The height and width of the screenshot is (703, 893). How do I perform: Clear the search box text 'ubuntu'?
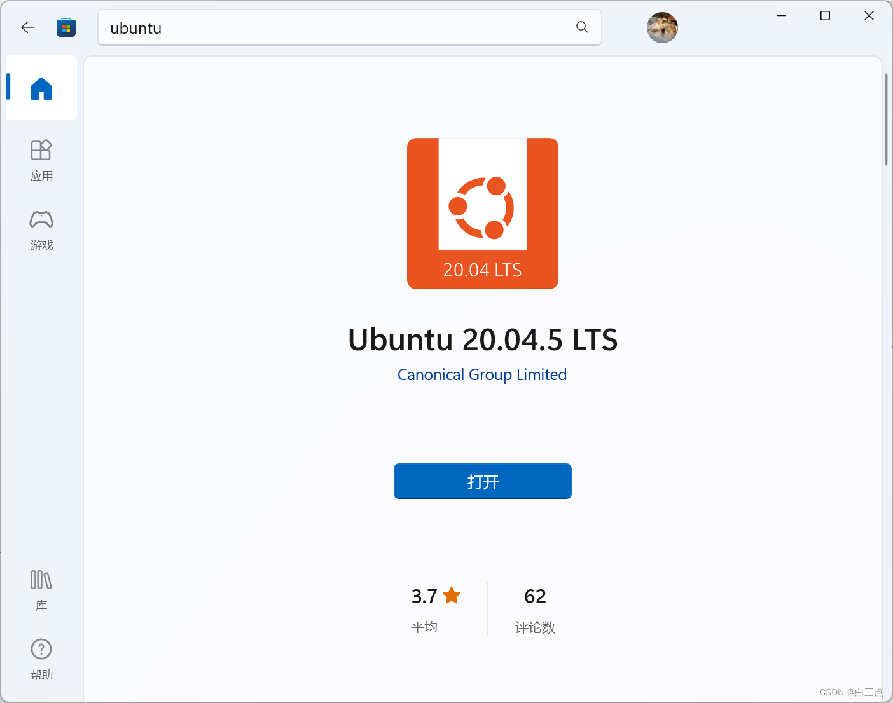click(135, 28)
